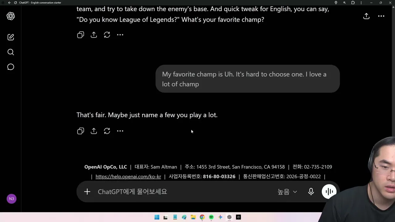Open the Windows Start menu
395x222 pixels.
click(157, 217)
